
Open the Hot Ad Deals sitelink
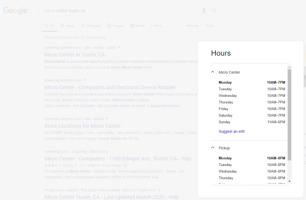pyautogui.click(x=84, y=106)
